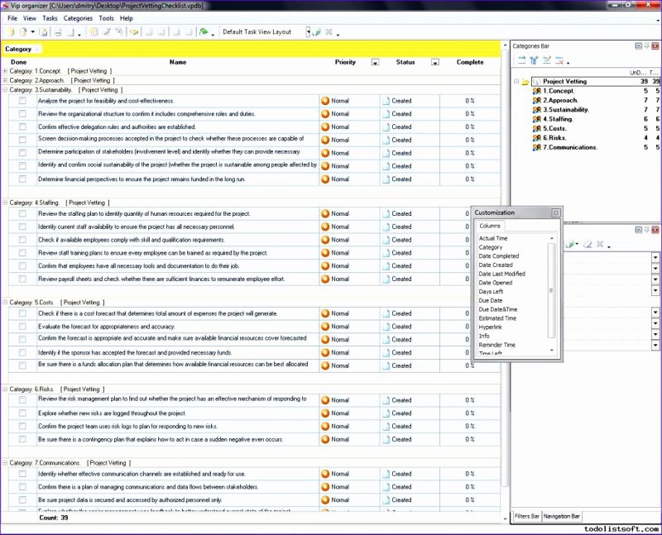Click the Edit Category icon in Categories Bar
The height and width of the screenshot is (535, 662).
[x=549, y=60]
